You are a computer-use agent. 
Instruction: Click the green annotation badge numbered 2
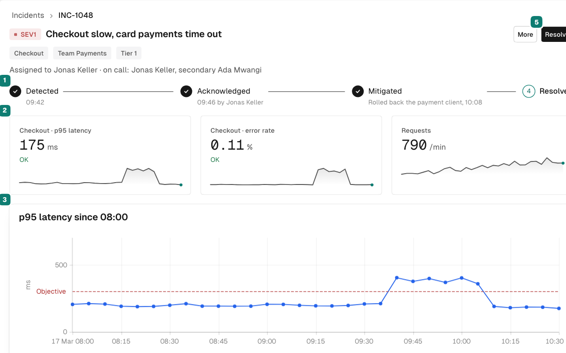(x=5, y=111)
